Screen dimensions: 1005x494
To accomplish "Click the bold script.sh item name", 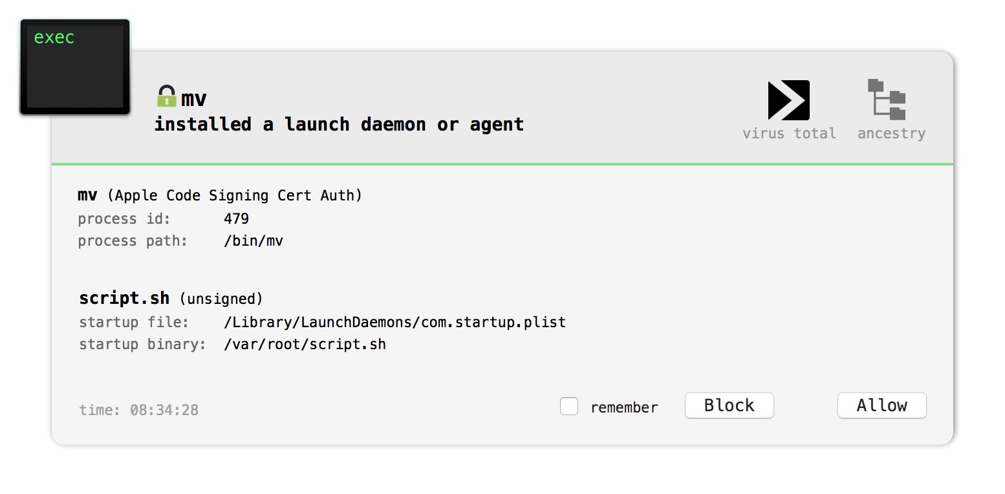I will (124, 298).
